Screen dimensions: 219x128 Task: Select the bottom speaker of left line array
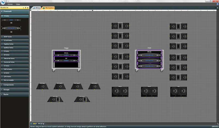pos(120,76)
